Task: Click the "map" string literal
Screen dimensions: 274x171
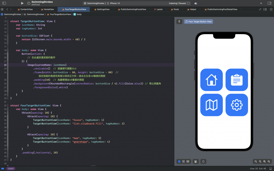Action: coord(76,138)
